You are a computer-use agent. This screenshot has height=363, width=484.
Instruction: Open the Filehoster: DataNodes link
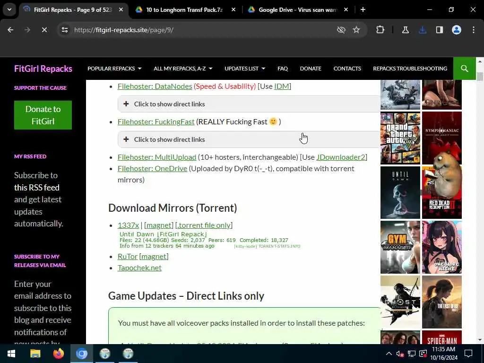(x=155, y=86)
